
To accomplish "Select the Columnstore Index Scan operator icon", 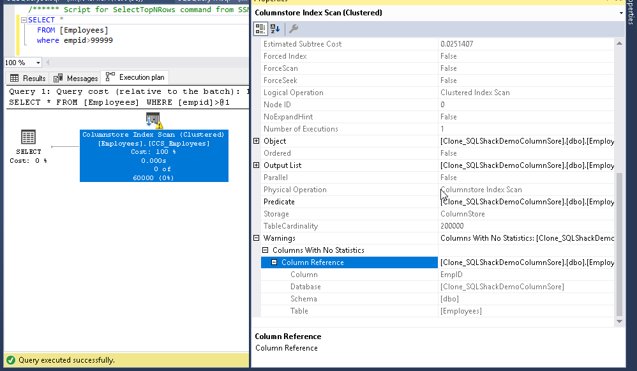I will click(154, 120).
